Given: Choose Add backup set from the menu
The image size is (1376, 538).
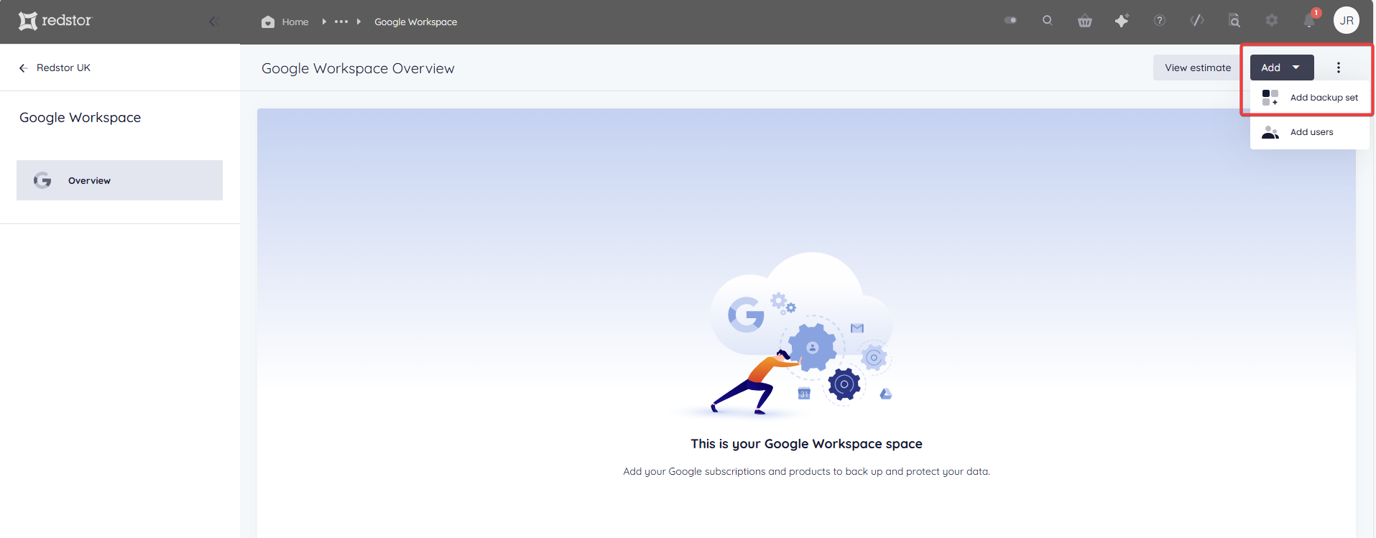Looking at the screenshot, I should [1310, 98].
